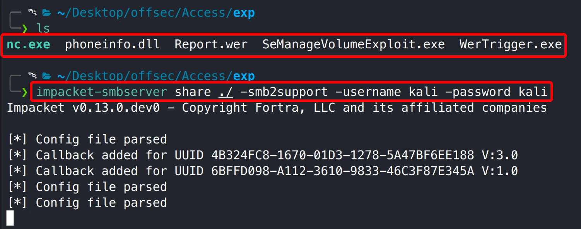This screenshot has height=229, width=581.
Task: Select the nc.exe file name
Action: tap(29, 44)
